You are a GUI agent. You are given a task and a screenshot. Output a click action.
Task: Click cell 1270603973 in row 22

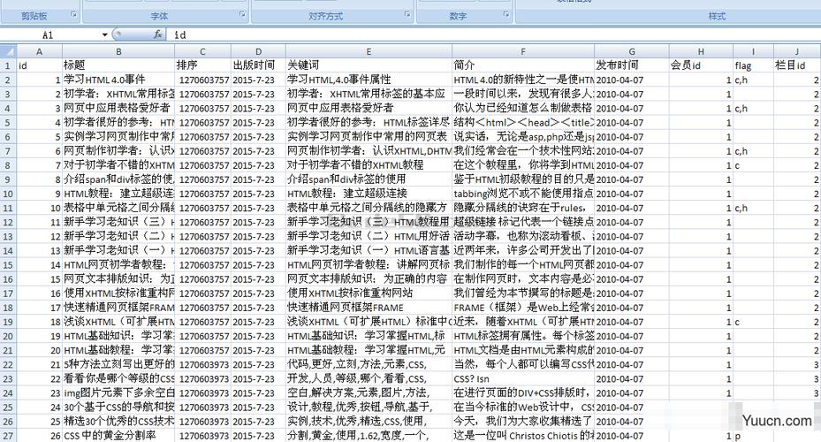[x=202, y=364]
